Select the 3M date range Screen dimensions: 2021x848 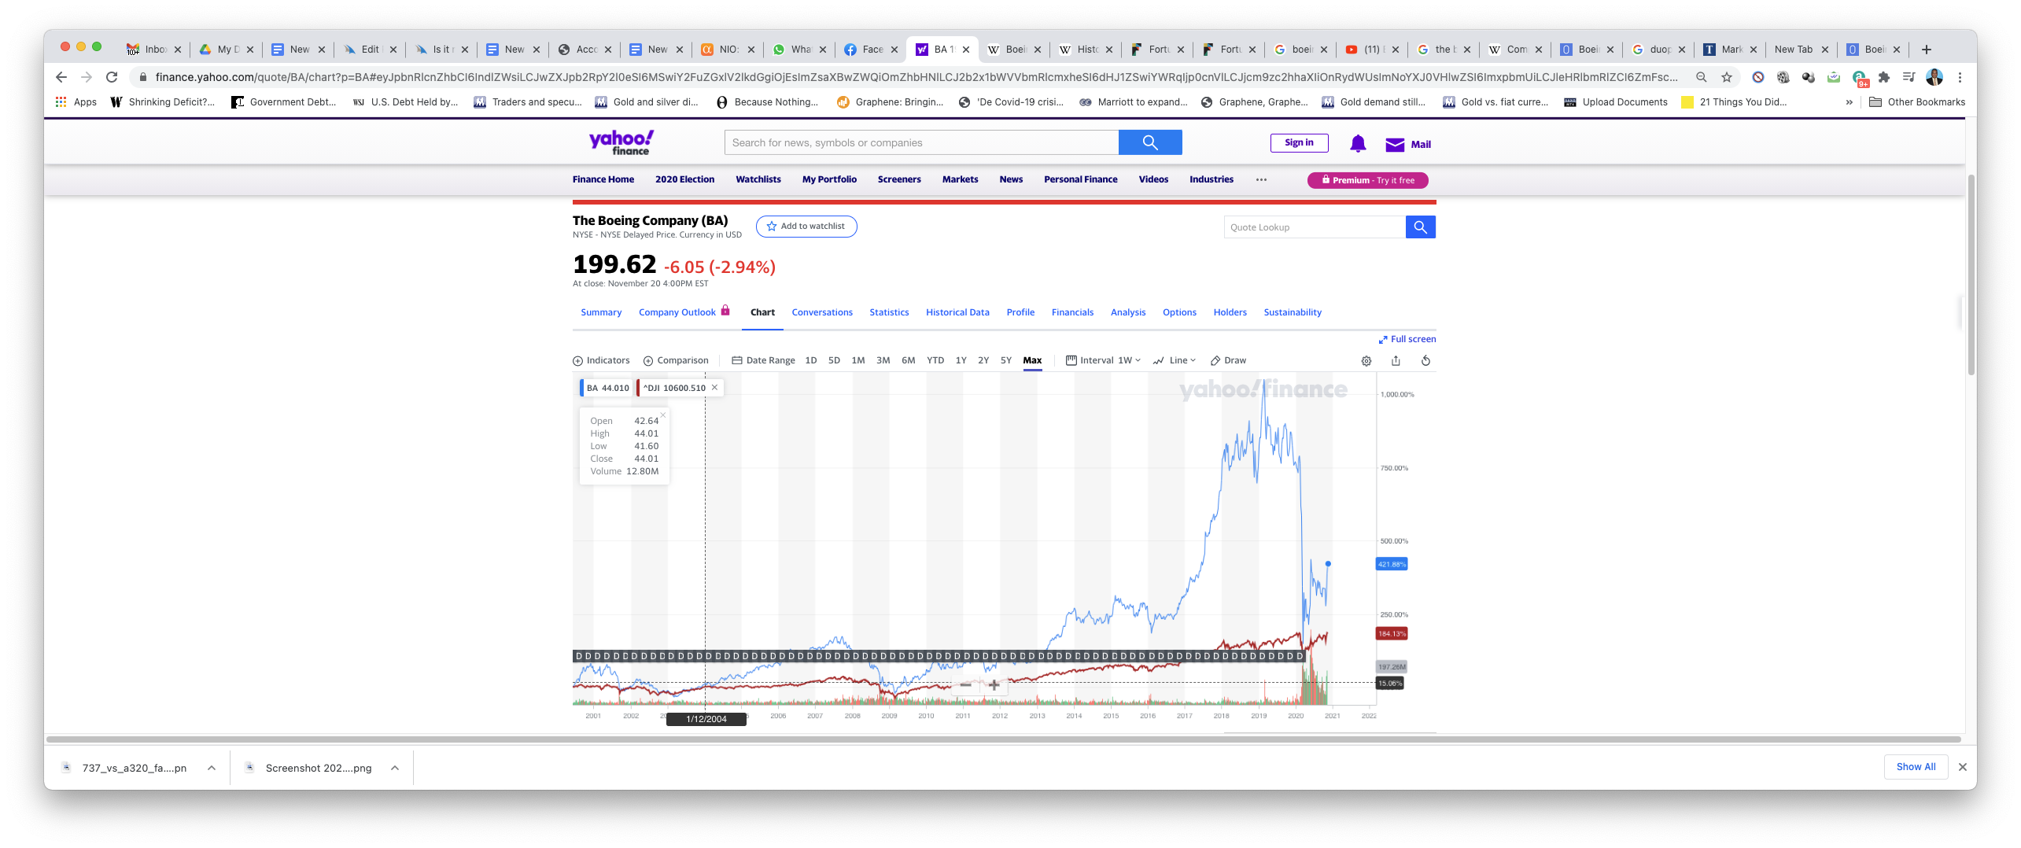(883, 360)
